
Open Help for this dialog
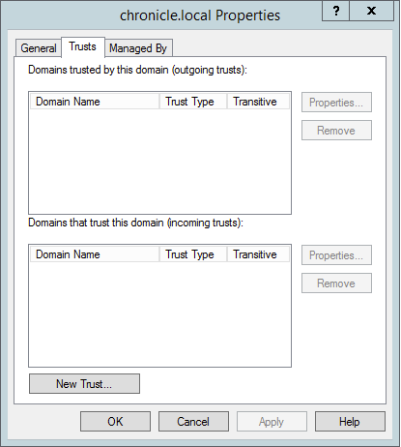click(x=350, y=421)
